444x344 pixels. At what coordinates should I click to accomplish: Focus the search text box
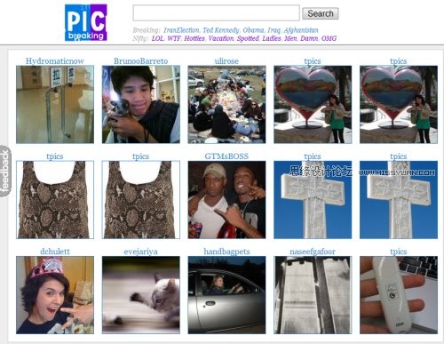(x=216, y=12)
